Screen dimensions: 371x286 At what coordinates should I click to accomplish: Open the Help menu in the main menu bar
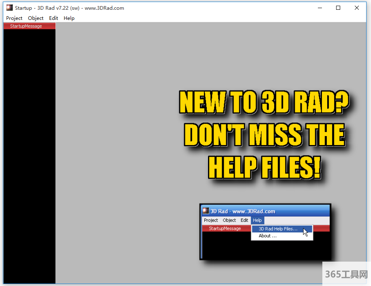tap(69, 18)
